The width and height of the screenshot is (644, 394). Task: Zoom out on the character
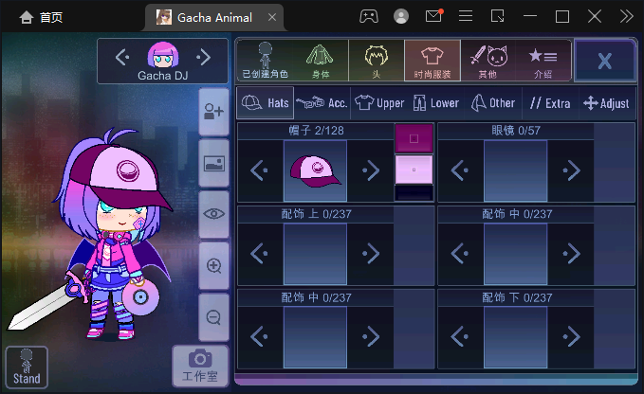click(x=213, y=317)
